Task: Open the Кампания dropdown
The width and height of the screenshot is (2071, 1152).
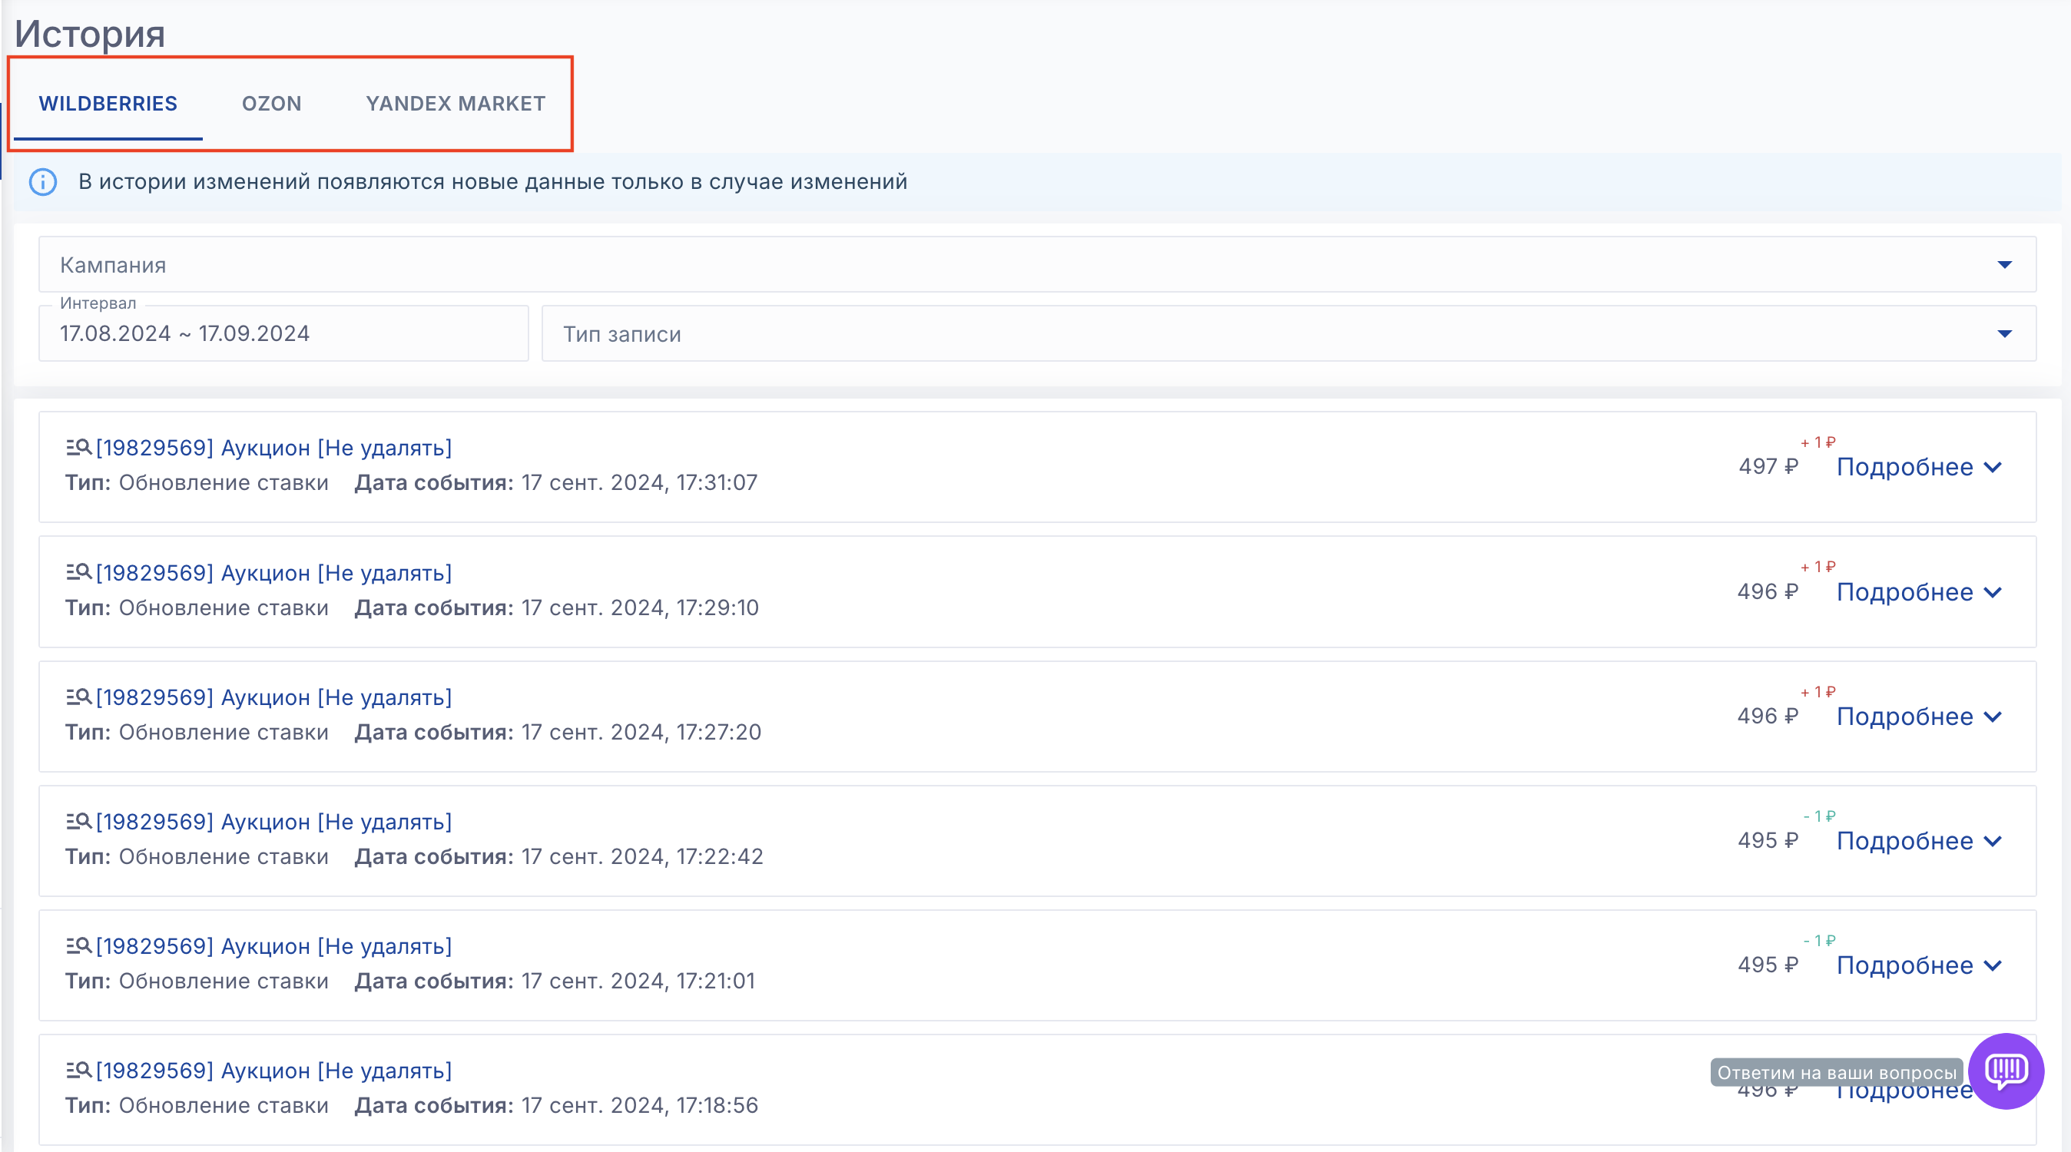Action: [x=1036, y=264]
